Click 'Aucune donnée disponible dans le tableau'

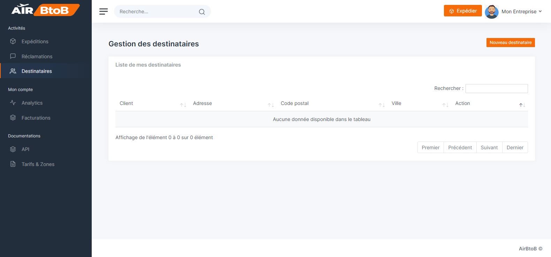[x=322, y=119]
